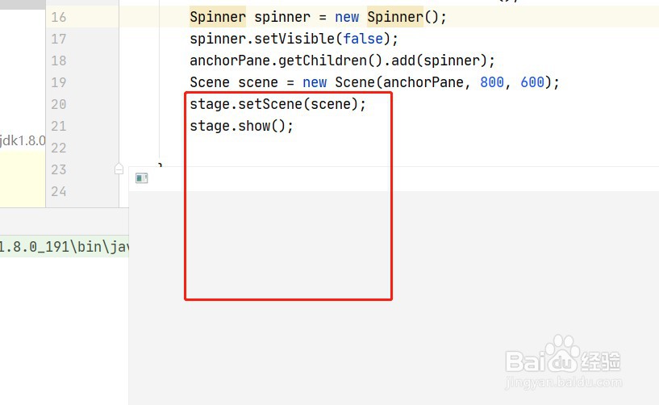The image size is (659, 405).
Task: Place cursor on stage.show() statement
Action: tap(241, 126)
